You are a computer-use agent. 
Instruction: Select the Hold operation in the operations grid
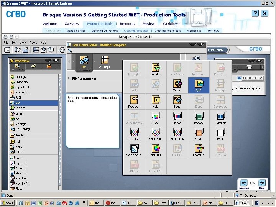point(156,102)
